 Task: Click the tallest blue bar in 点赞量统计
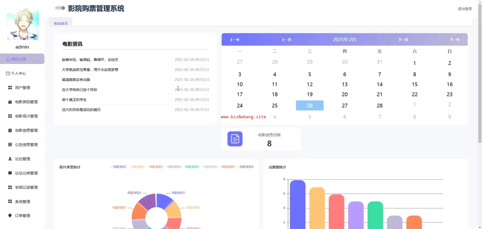[298, 204]
